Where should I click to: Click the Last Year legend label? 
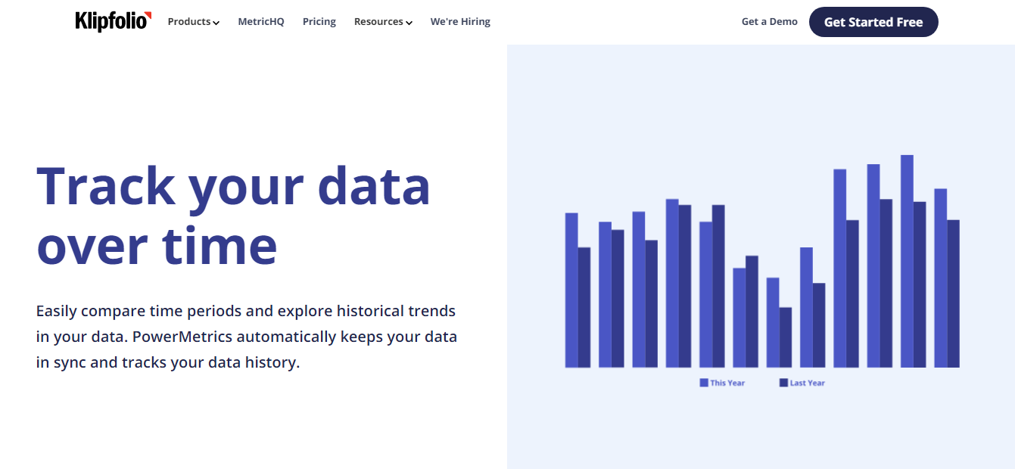808,383
